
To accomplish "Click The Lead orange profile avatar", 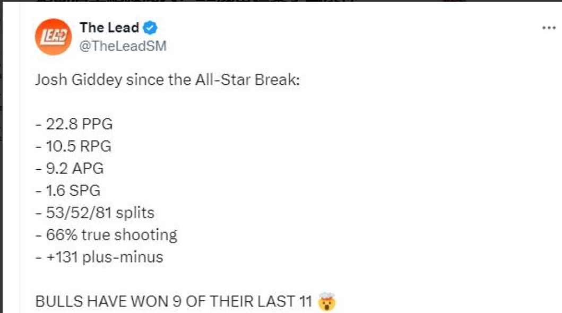I will click(x=53, y=37).
